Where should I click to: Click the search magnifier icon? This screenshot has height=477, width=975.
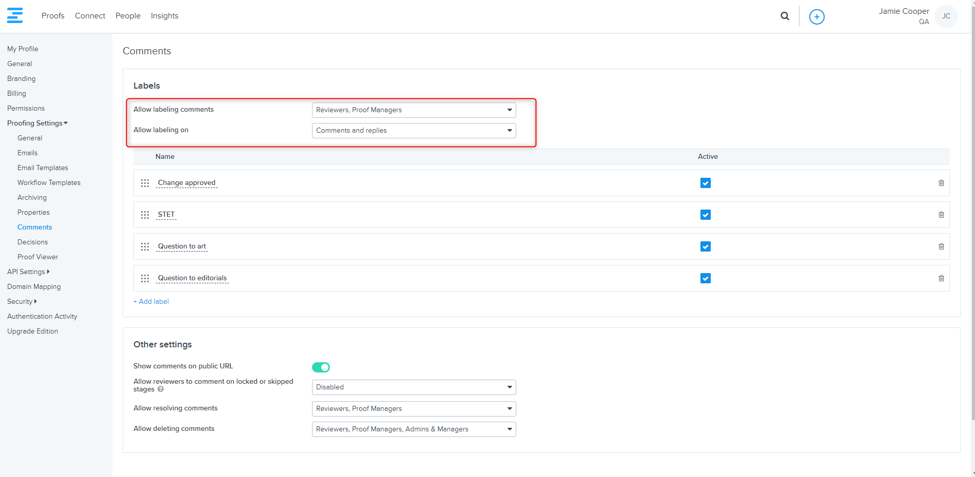pos(785,16)
